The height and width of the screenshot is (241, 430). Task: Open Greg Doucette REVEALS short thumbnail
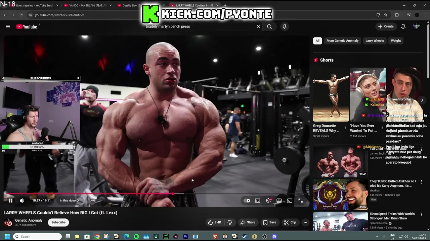pyautogui.click(x=331, y=95)
